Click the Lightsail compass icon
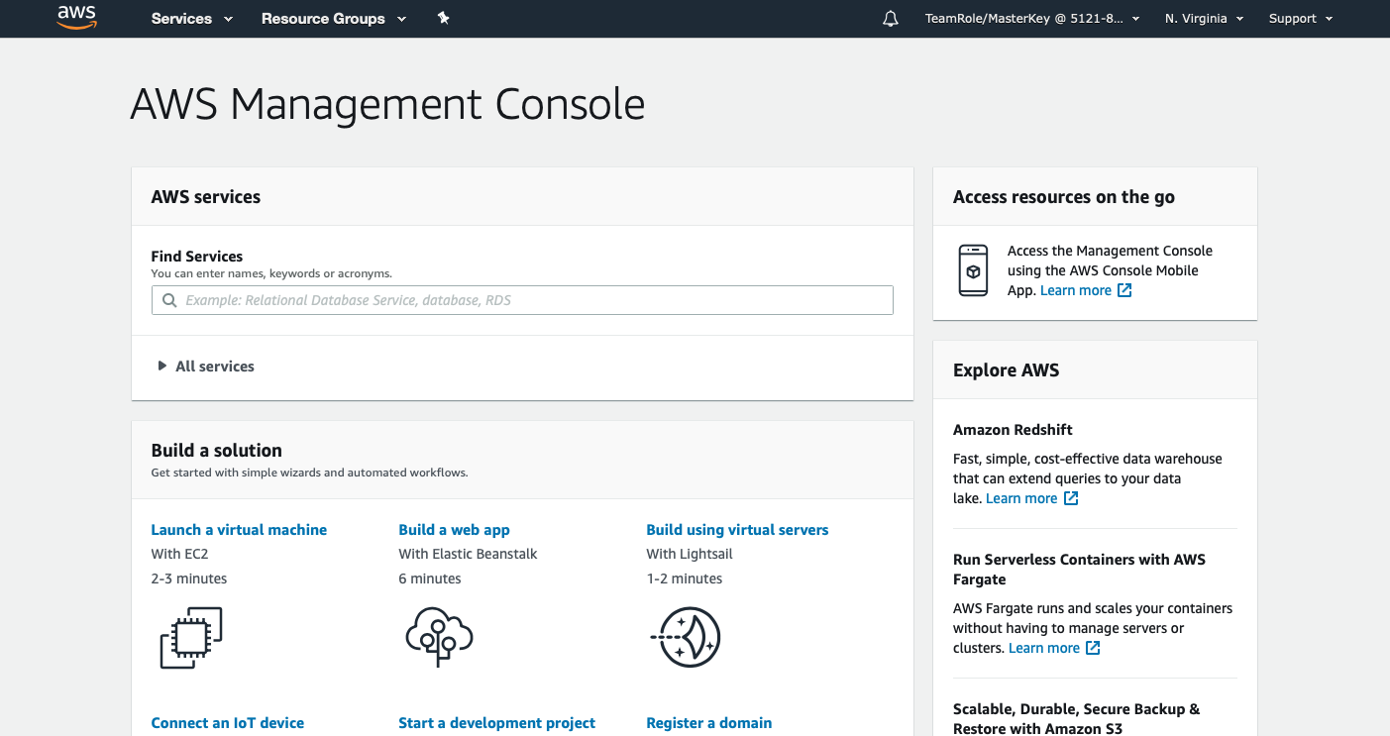1390x736 pixels. 686,637
